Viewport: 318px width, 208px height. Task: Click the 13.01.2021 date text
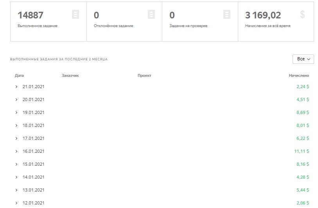[34, 190]
